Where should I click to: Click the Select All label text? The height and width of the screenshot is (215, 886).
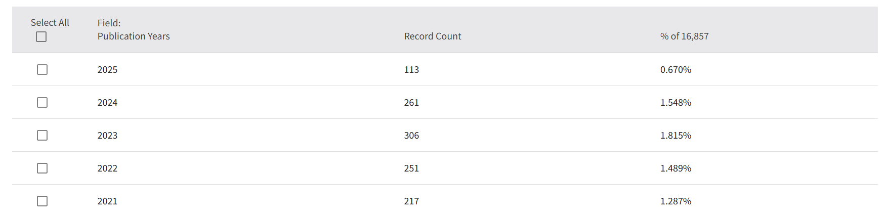coord(50,23)
